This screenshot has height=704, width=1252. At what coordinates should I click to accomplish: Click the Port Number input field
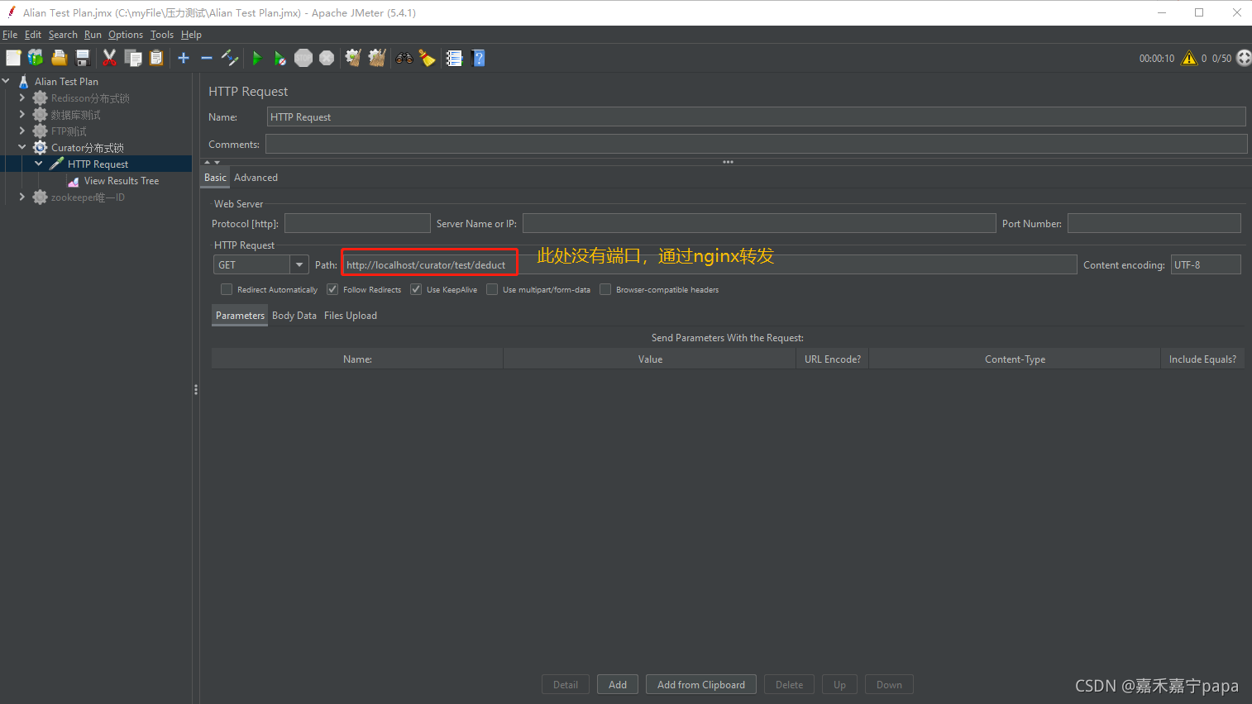(1154, 223)
